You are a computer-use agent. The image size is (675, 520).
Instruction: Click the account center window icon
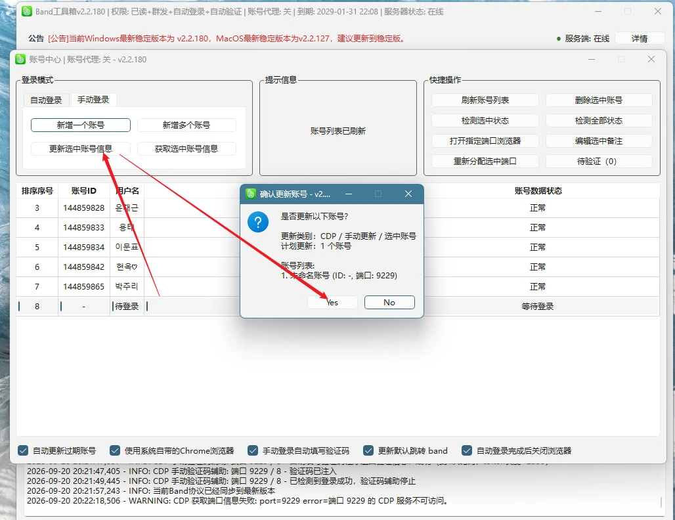pyautogui.click(x=20, y=59)
